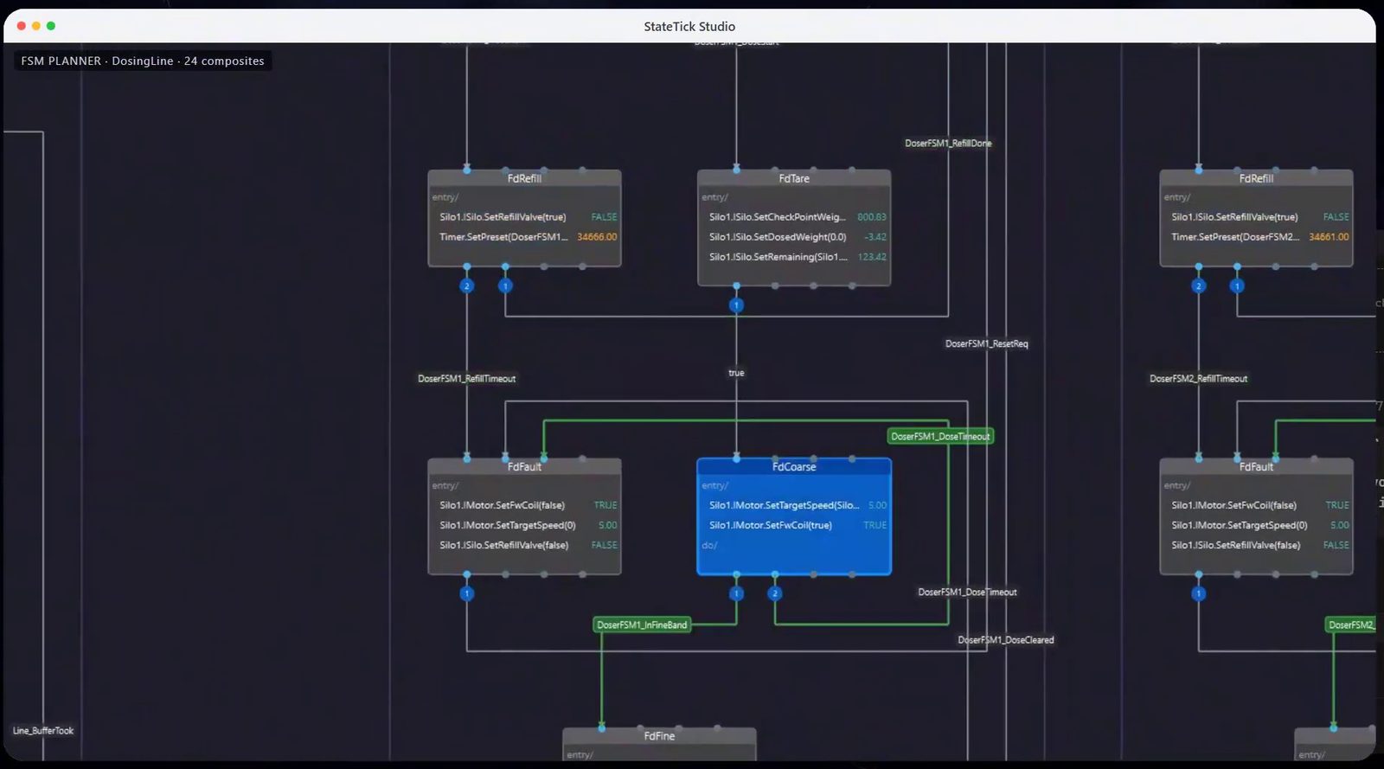Image resolution: width=1384 pixels, height=769 pixels.
Task: Click badge 2 under the right FdRefill state
Action: point(1199,285)
